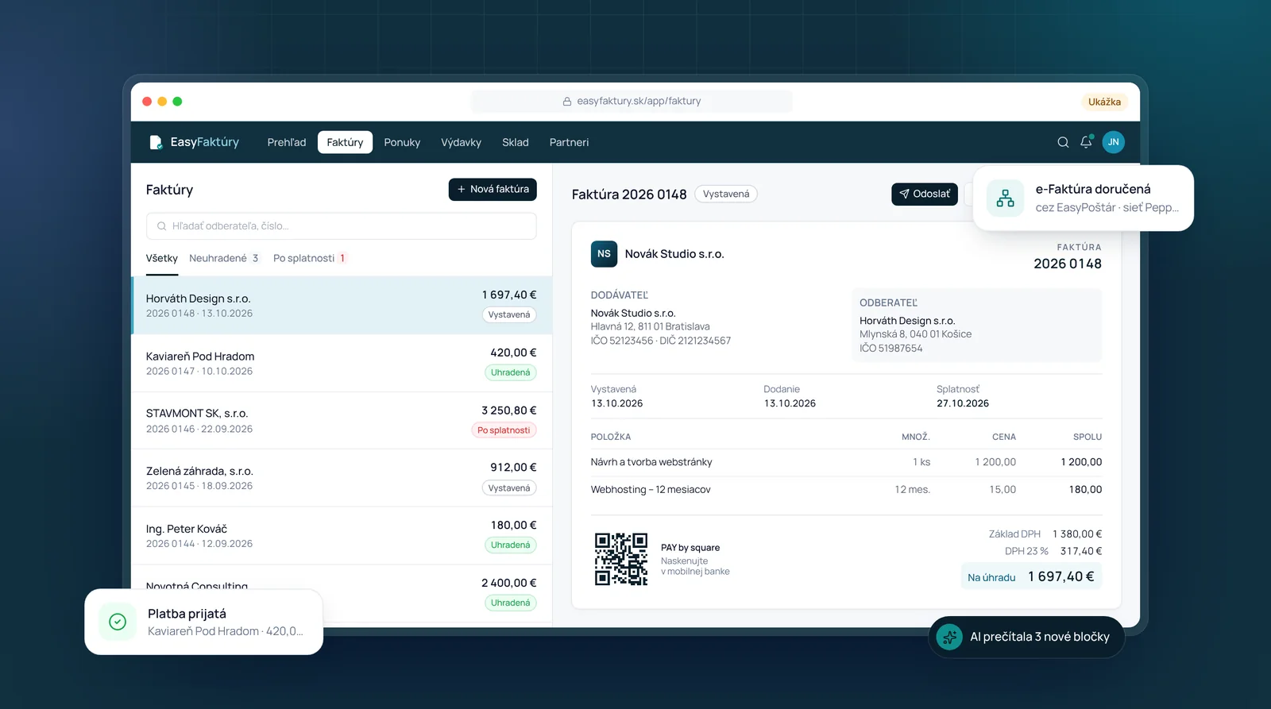Click the Uhradená badge on Ing. Peter Kováč
Image resolution: width=1271 pixels, height=709 pixels.
coord(511,545)
